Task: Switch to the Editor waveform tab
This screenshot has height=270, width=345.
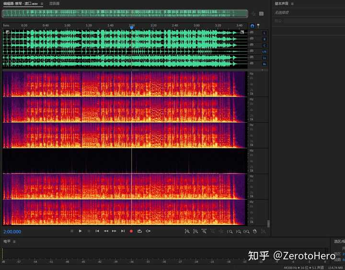Action: click(21, 3)
